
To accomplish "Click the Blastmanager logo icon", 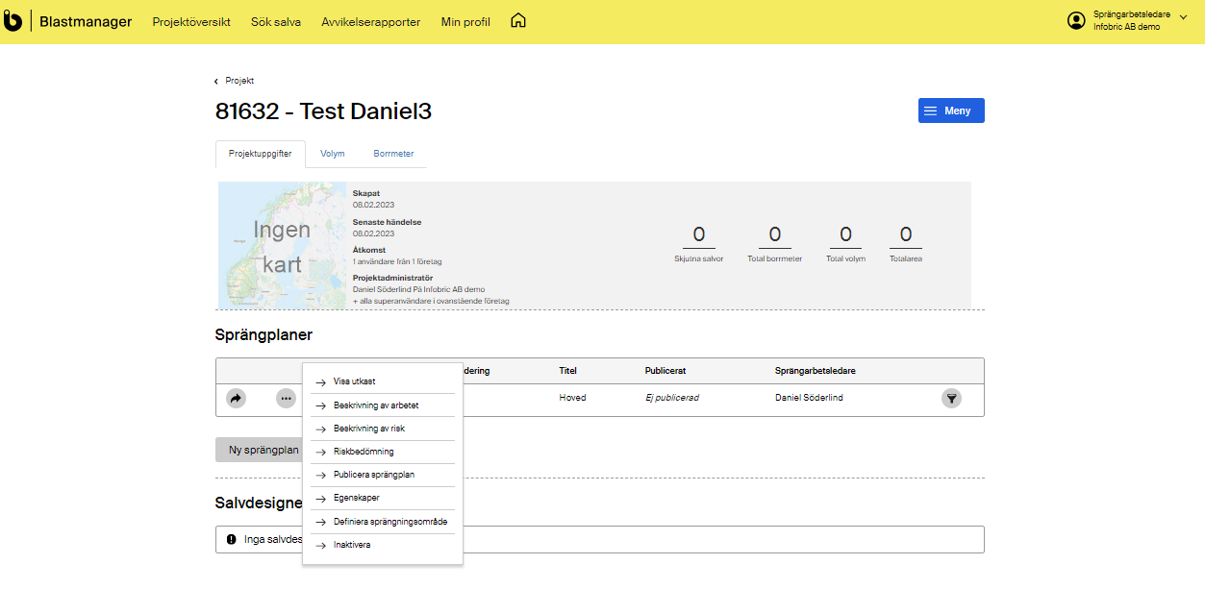I will (x=13, y=20).
